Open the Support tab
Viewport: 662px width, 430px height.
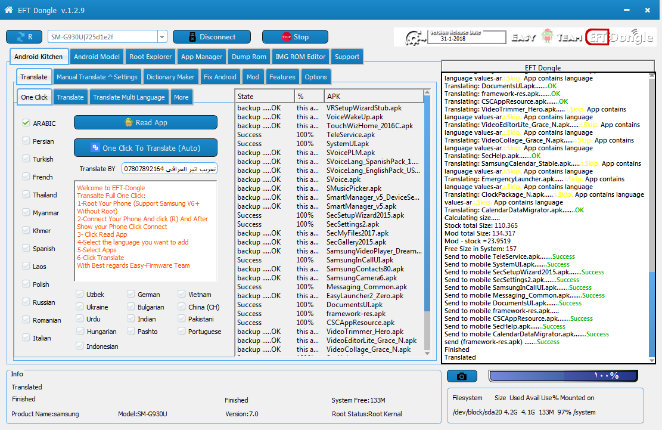[x=347, y=57]
